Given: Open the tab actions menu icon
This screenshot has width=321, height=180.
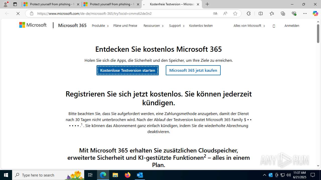Looking at the screenshot, I should [15, 4].
